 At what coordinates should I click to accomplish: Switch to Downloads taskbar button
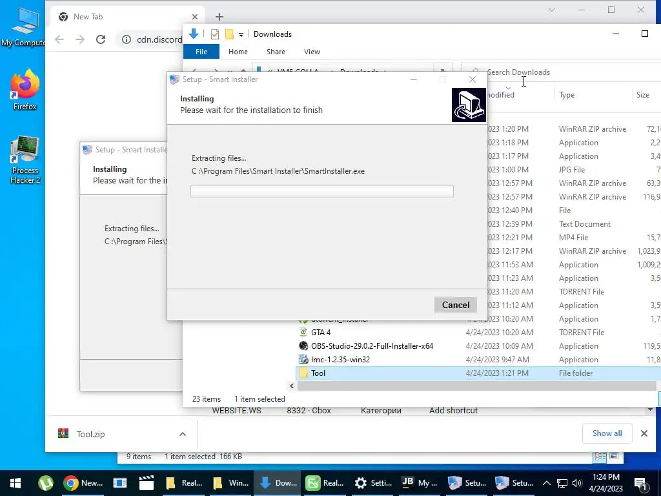(278, 483)
